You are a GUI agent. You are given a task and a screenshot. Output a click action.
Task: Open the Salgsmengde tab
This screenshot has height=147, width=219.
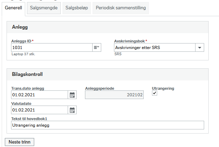point(44,8)
